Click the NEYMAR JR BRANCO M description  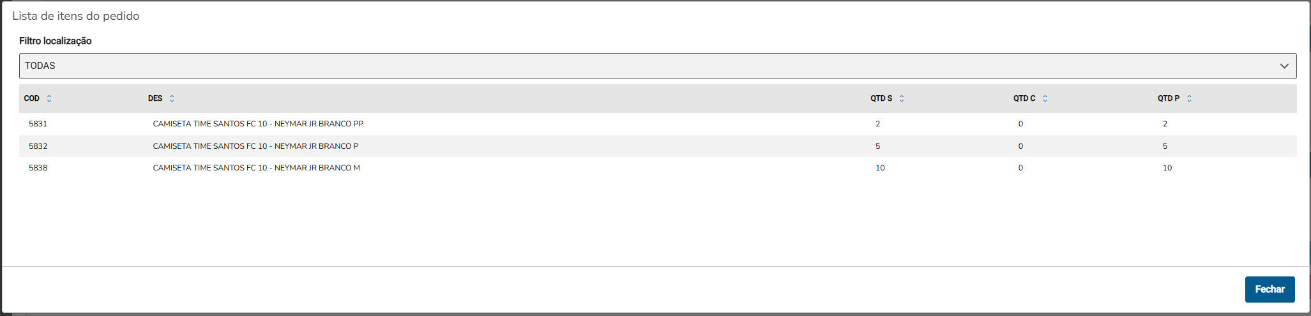pos(256,168)
